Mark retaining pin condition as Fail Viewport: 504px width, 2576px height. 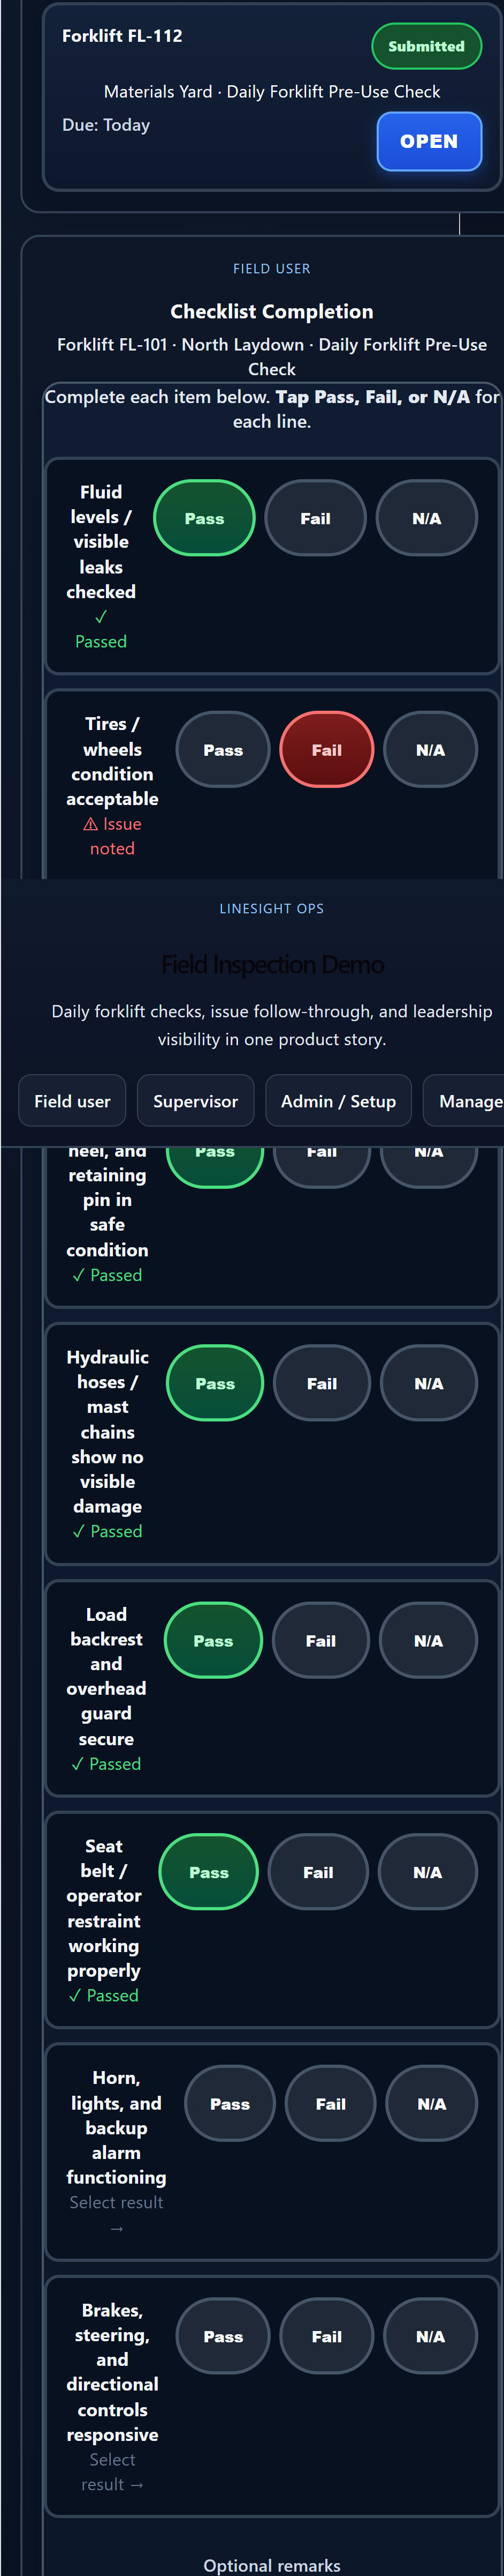(x=322, y=1151)
